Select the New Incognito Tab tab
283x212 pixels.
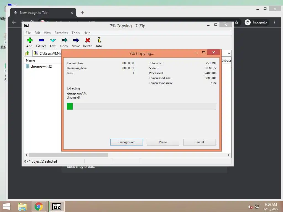43,13
